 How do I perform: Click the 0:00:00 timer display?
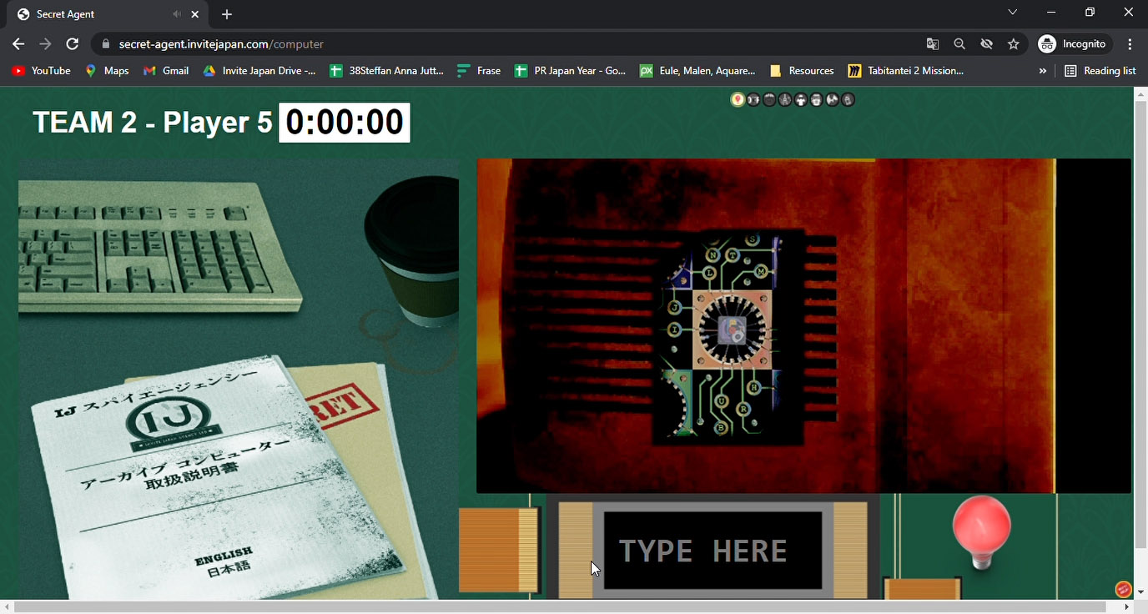(x=345, y=123)
